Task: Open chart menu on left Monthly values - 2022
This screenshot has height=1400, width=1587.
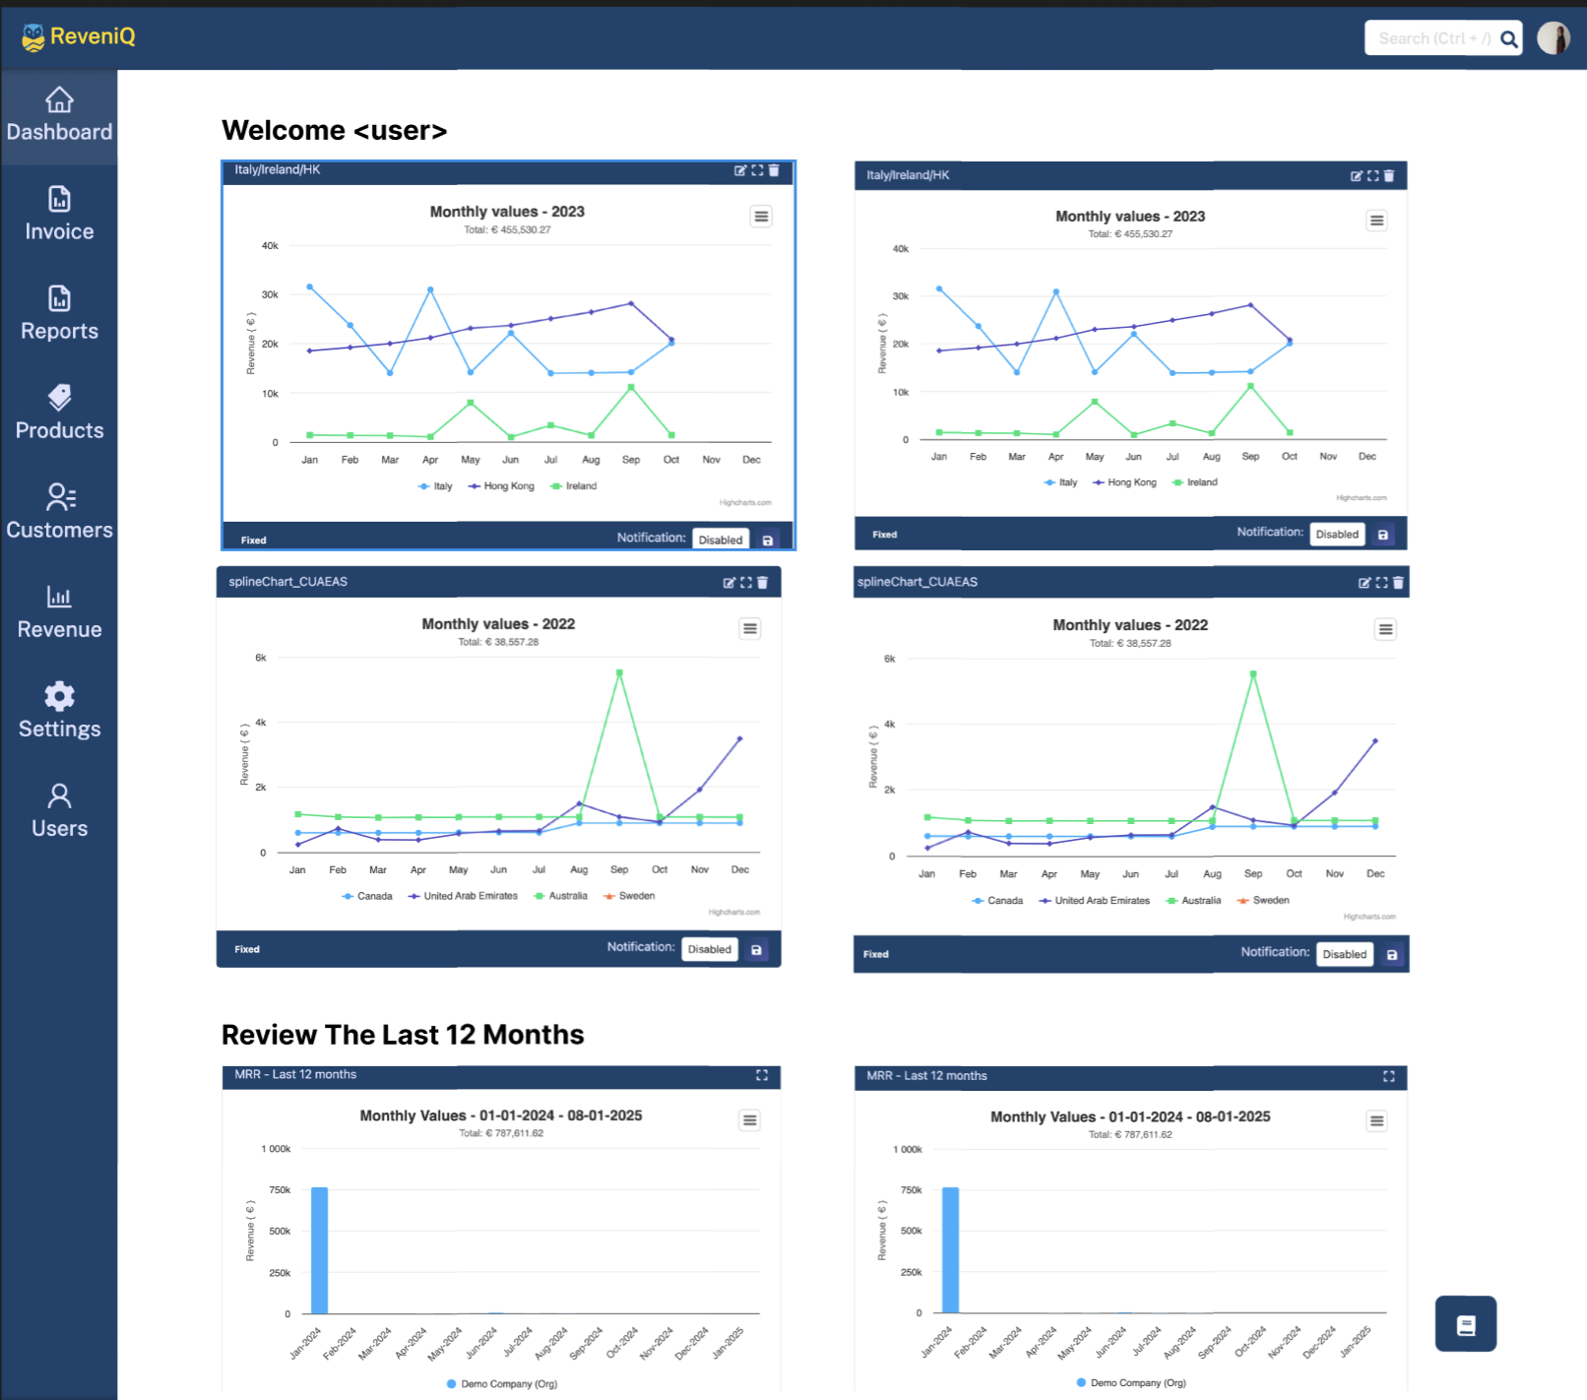Action: (750, 628)
